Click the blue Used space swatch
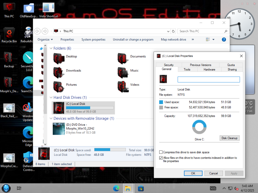This screenshot has height=193, width=258. point(161,102)
